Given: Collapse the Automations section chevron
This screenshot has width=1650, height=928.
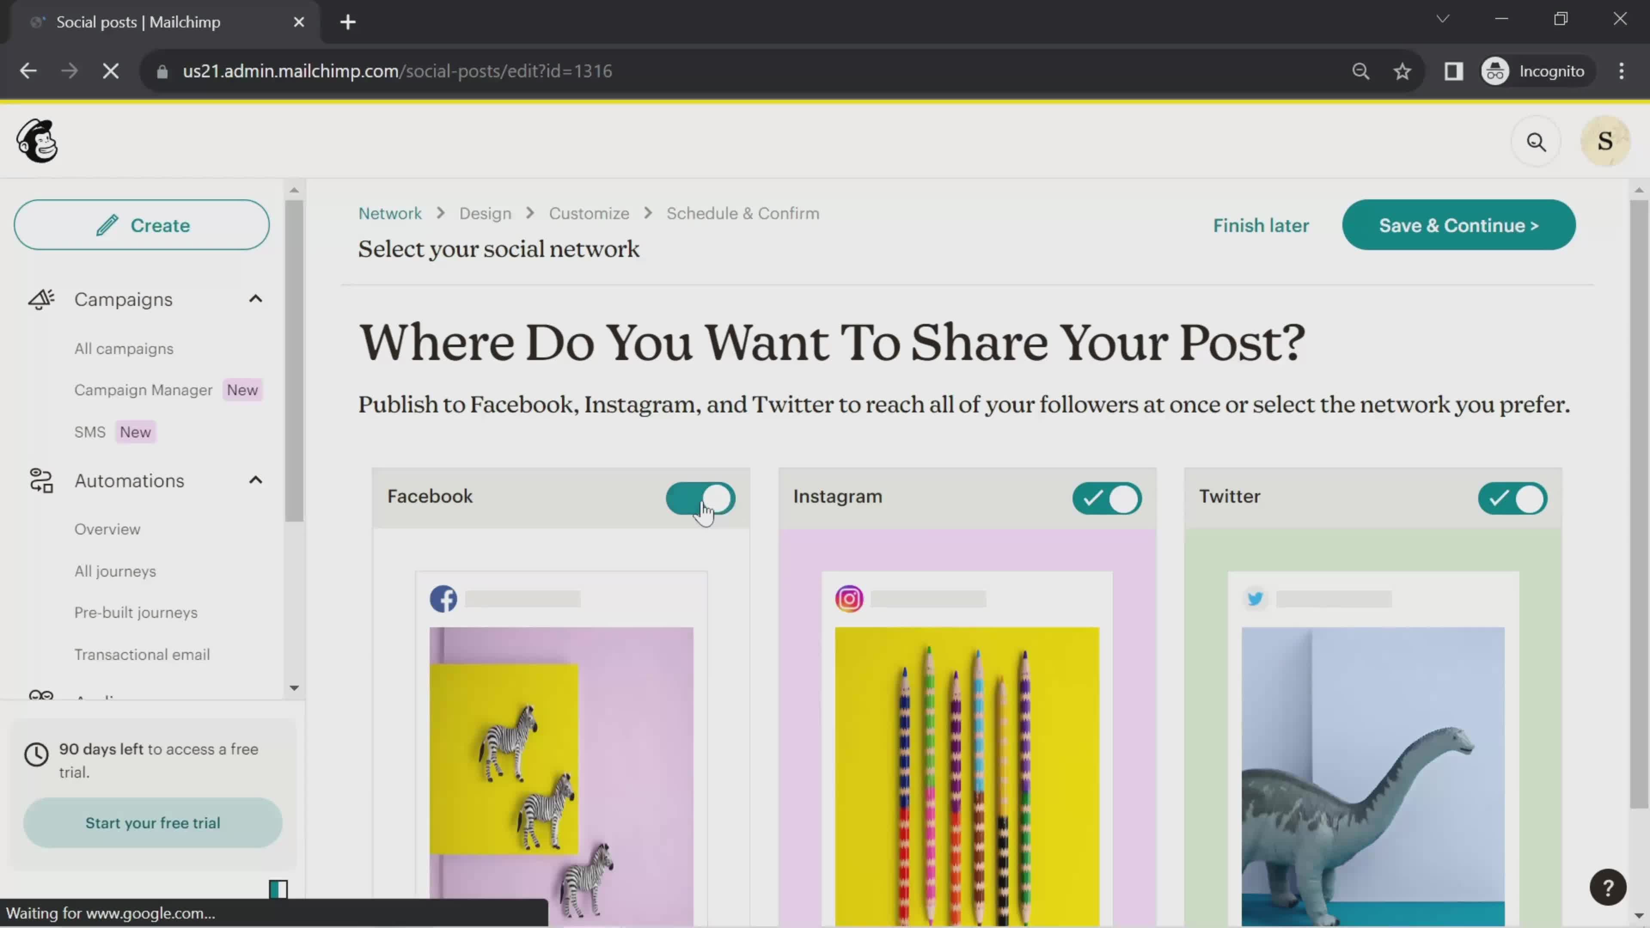Looking at the screenshot, I should click(255, 480).
